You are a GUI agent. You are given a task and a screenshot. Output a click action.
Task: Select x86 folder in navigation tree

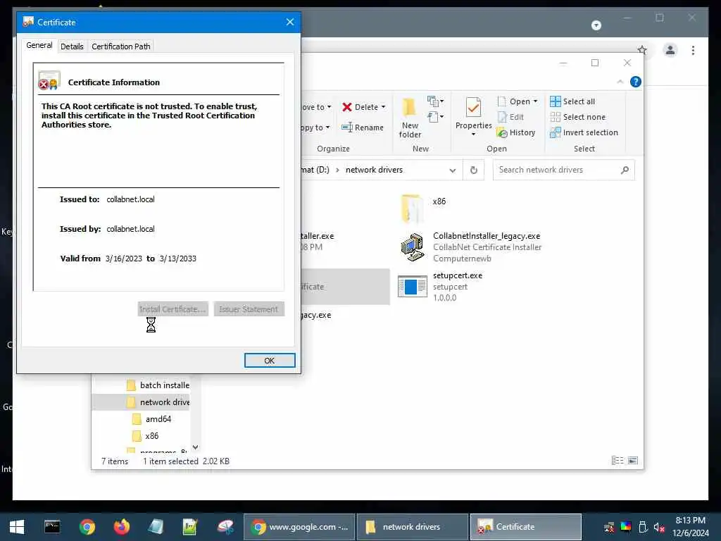point(145,435)
